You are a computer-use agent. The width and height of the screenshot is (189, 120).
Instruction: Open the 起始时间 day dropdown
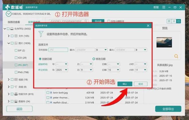pyautogui.click(x=114, y=64)
